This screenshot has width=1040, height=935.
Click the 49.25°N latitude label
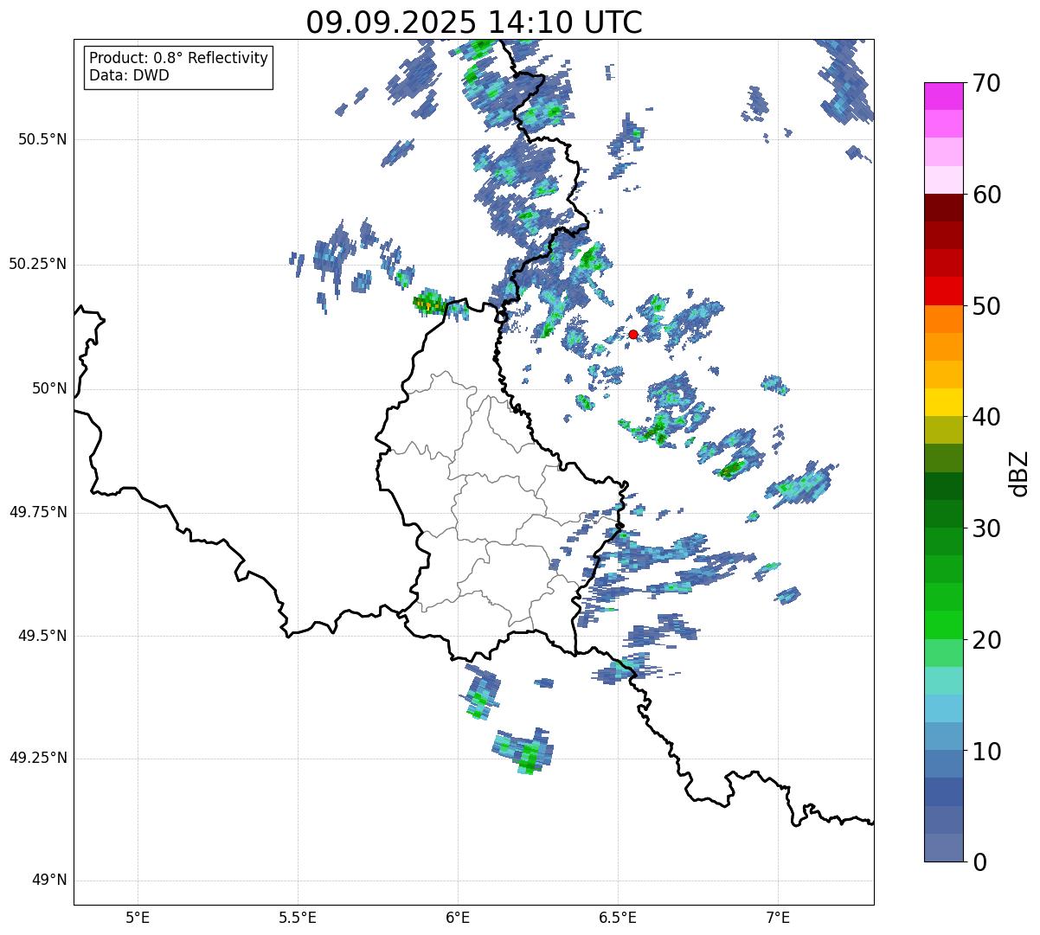[38, 759]
